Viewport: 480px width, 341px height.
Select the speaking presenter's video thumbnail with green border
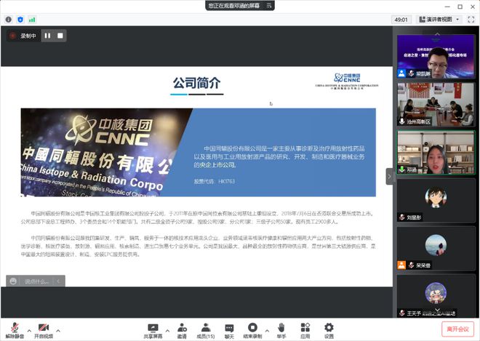436,153
